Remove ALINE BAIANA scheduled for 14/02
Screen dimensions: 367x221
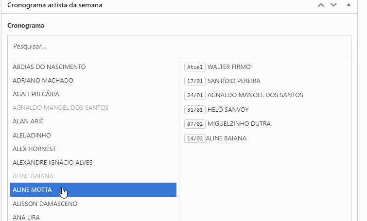(x=226, y=138)
